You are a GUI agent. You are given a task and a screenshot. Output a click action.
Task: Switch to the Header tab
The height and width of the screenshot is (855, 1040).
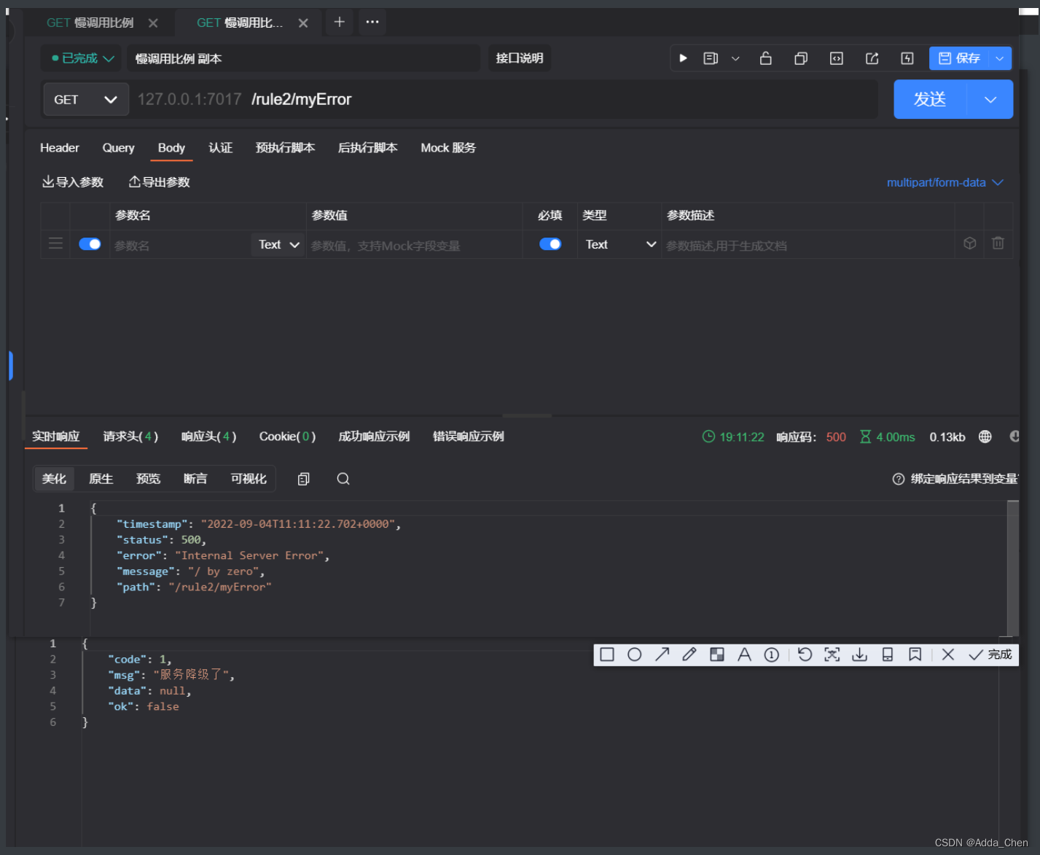point(60,148)
